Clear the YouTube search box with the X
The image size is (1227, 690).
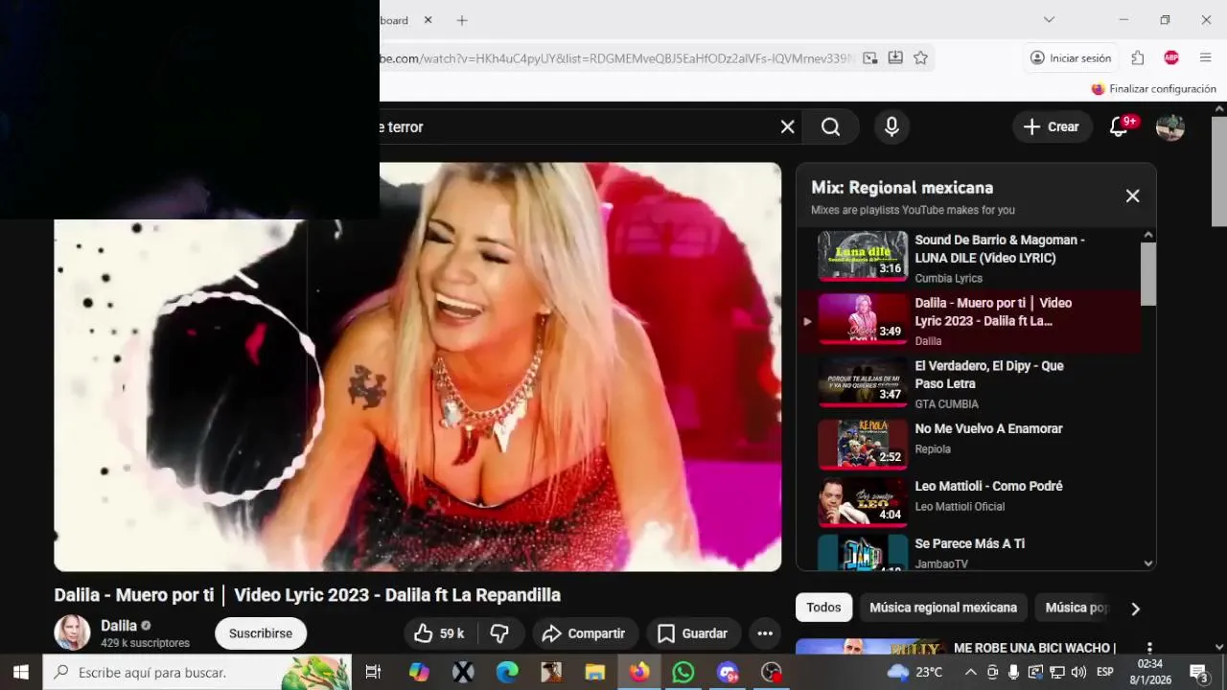coord(787,126)
